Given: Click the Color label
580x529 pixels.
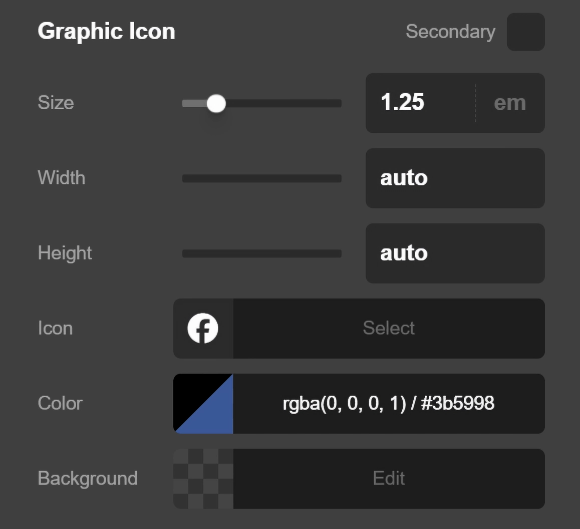Looking at the screenshot, I should coord(60,403).
